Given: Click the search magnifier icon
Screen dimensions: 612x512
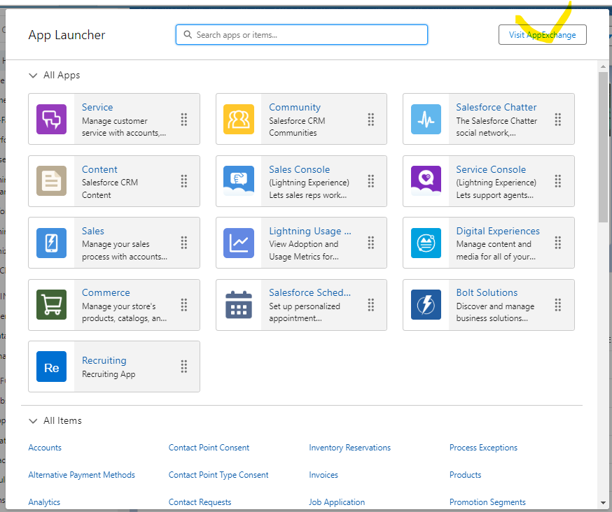Looking at the screenshot, I should 188,35.
